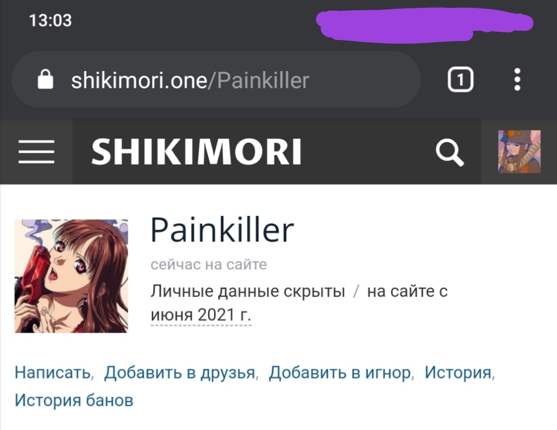Click the Написать link
557x430 pixels.
[52, 373]
